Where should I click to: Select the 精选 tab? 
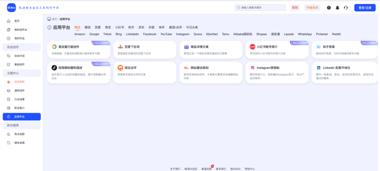click(x=77, y=27)
